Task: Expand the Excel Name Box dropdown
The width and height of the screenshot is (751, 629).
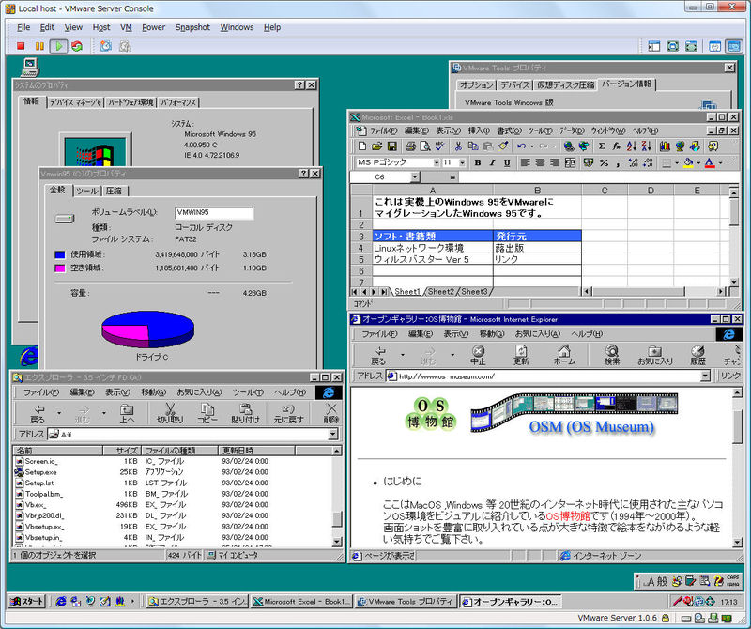Action: (415, 177)
